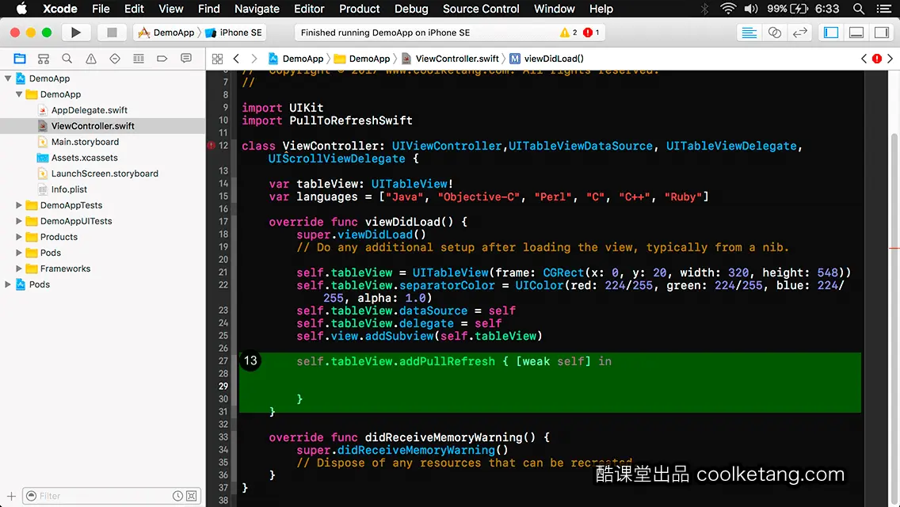
Task: Toggle the Debug area visibility
Action: click(856, 32)
